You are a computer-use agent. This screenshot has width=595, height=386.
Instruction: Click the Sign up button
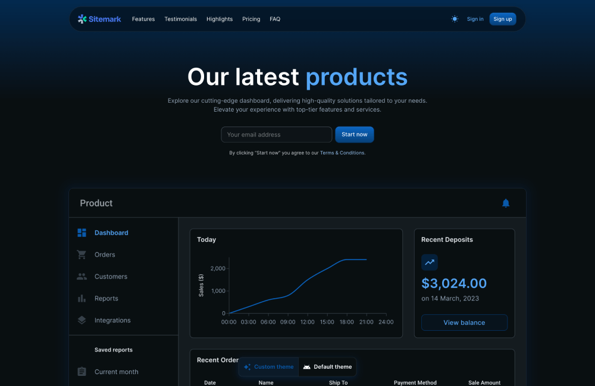tap(503, 19)
